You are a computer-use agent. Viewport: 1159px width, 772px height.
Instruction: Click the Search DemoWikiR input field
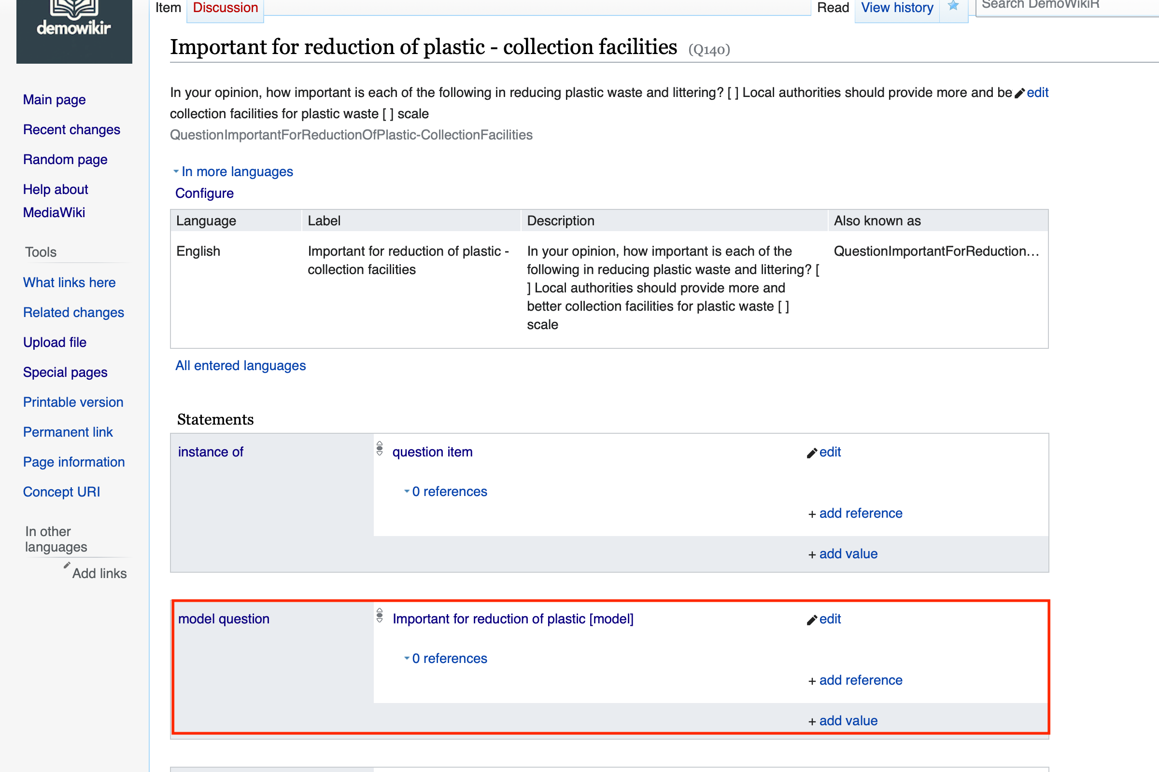pyautogui.click(x=1064, y=6)
